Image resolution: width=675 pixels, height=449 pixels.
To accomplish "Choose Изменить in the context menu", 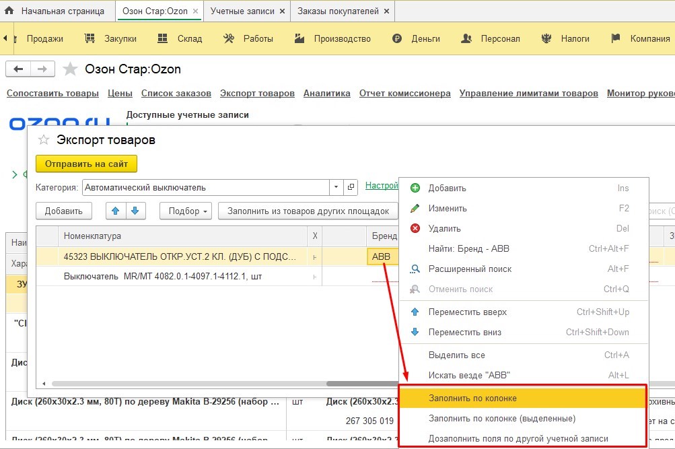I will point(524,209).
